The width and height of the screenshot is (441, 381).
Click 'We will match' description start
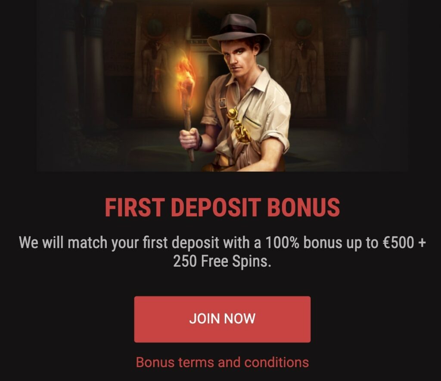point(63,243)
